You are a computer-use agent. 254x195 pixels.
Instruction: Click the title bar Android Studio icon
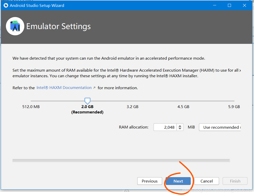coord(6,5)
